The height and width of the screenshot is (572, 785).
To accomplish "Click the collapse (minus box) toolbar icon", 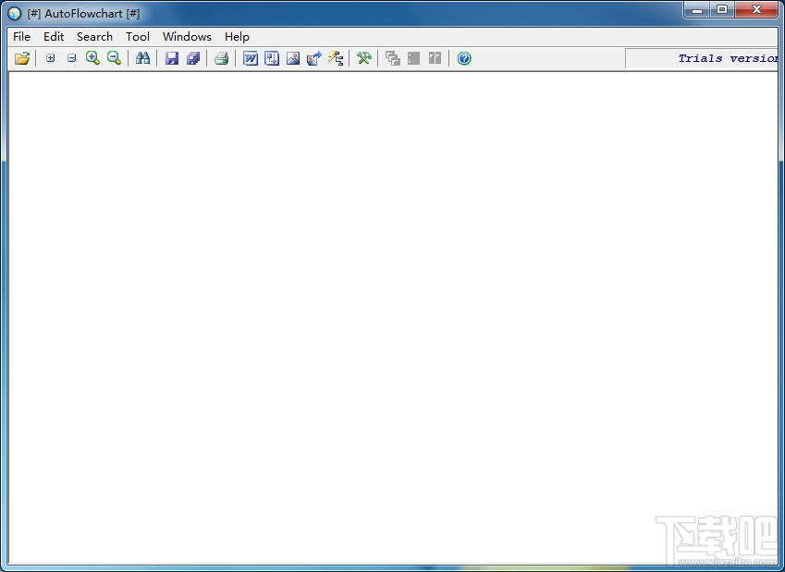I will coord(71,58).
